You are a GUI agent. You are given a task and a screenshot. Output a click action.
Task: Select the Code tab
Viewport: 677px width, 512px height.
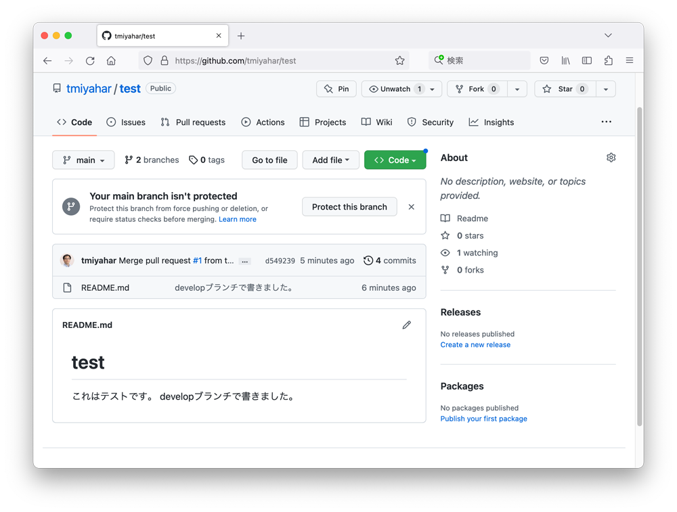click(74, 122)
